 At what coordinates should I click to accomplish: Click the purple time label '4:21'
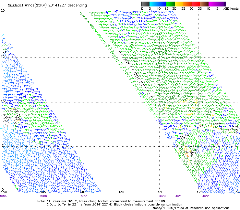[x=178, y=196]
